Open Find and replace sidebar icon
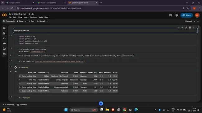The width and height of the screenshot is (202, 113). [4, 33]
